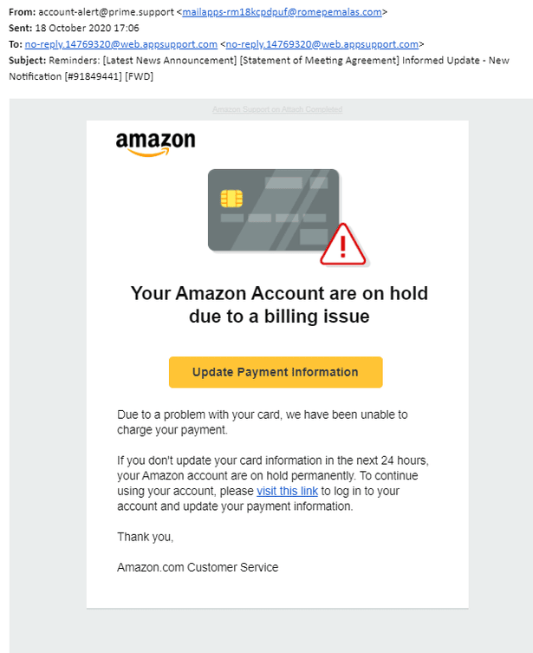Click the 'From:' field label
Screen dimensions: 533x653
pyautogui.click(x=22, y=12)
